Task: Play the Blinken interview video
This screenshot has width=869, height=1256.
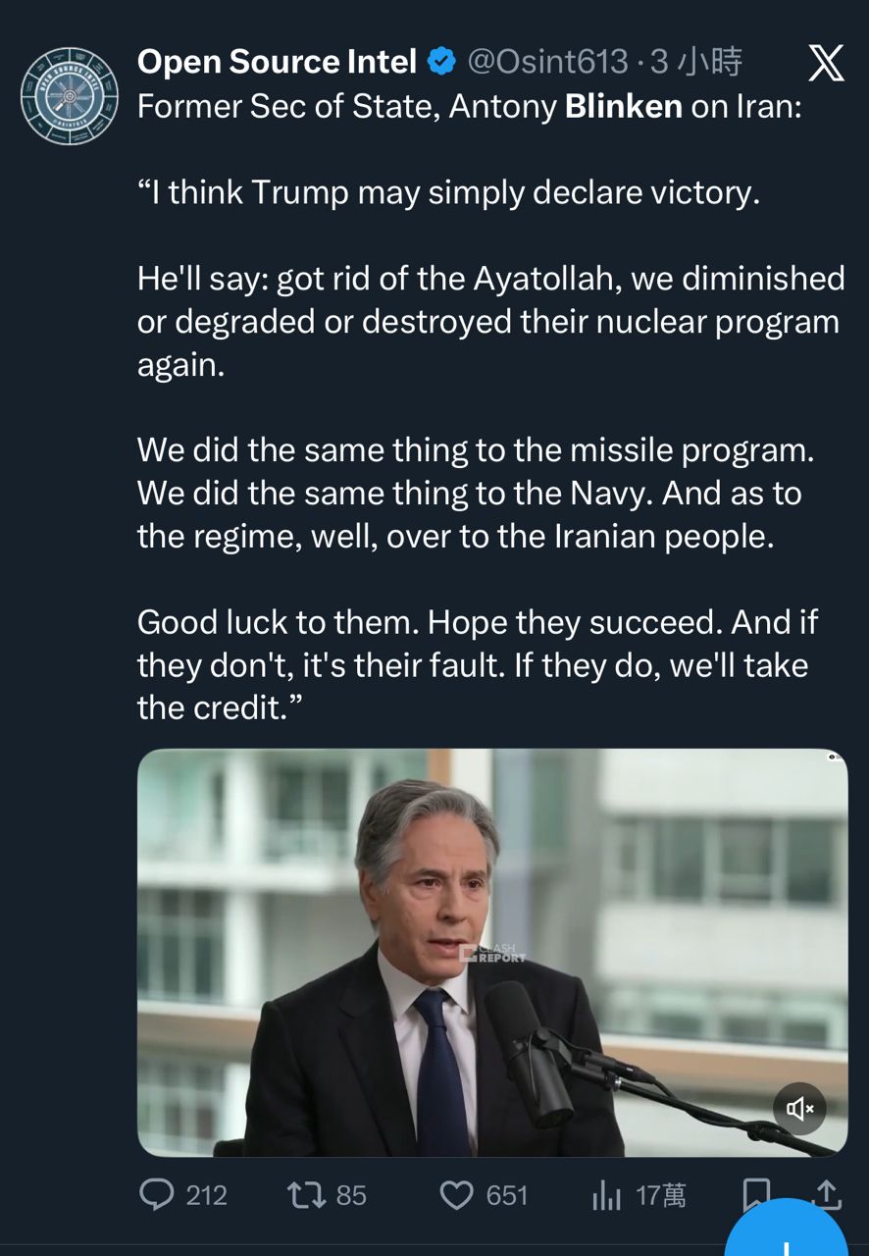Action: pos(491,952)
